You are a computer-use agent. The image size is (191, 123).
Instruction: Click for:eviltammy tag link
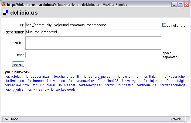(x=128, y=77)
